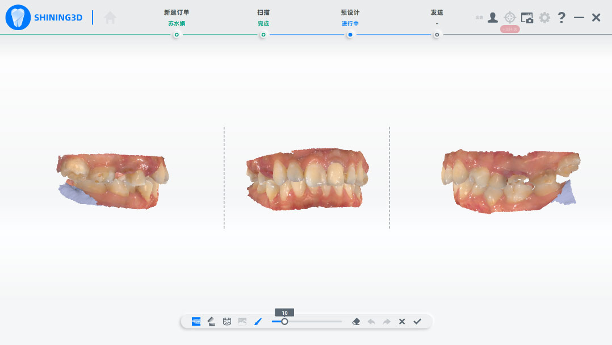Click the greyed-out picture tool icon
This screenshot has width=612, height=345.
pos(242,322)
